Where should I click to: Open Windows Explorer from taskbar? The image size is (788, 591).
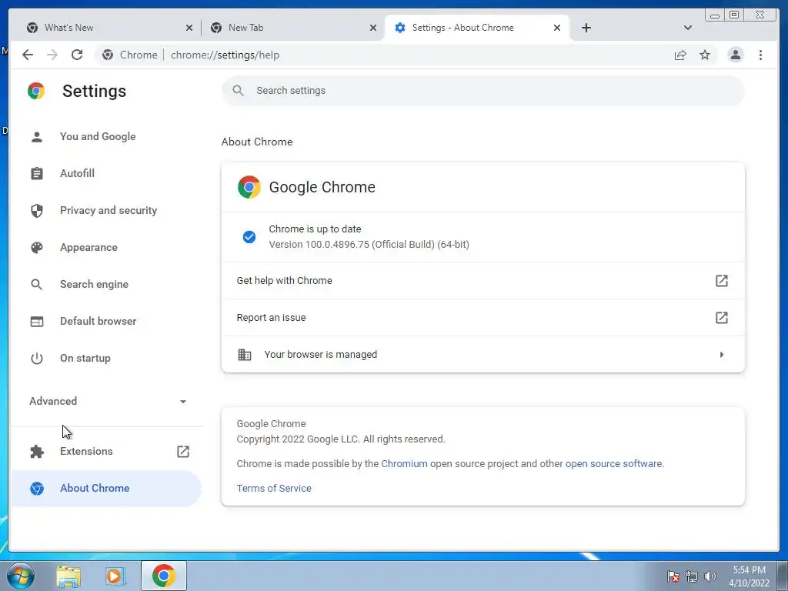pyautogui.click(x=68, y=576)
